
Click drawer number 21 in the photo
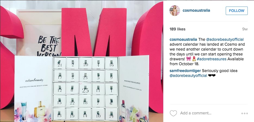point(59,63)
